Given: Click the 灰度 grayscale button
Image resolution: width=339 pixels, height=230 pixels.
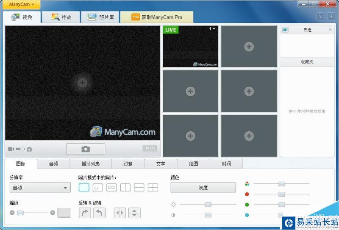Looking at the screenshot, I should [203, 187].
